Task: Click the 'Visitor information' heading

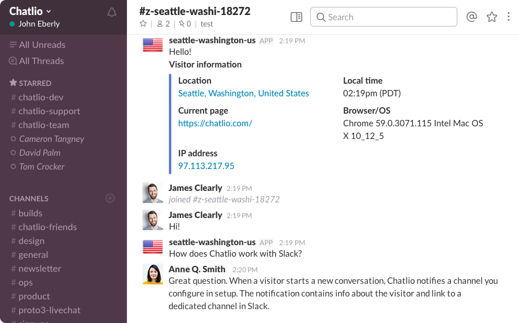Action: (x=205, y=65)
